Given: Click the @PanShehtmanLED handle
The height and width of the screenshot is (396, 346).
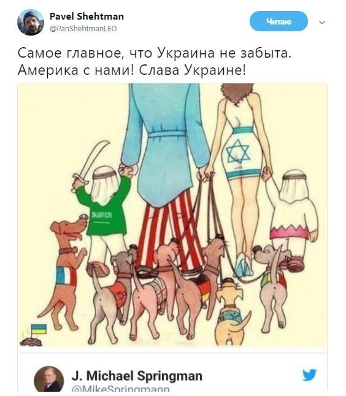Looking at the screenshot, I should click(83, 29).
